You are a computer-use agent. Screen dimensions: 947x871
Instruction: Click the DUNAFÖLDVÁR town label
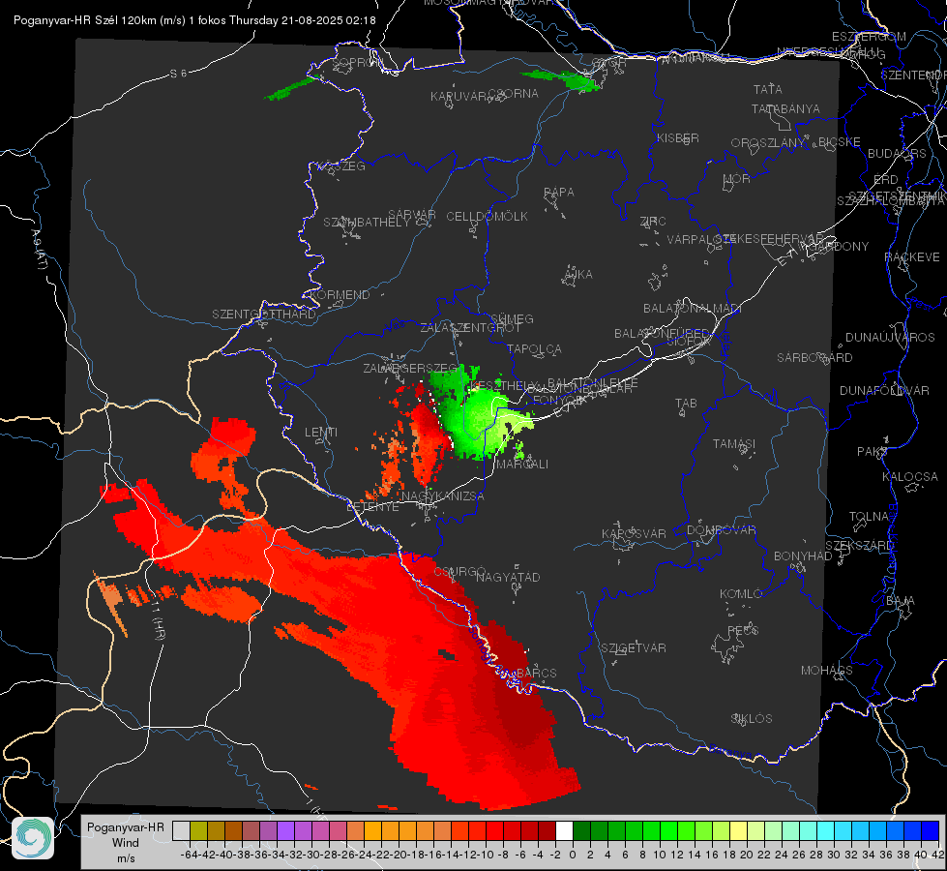(x=884, y=390)
